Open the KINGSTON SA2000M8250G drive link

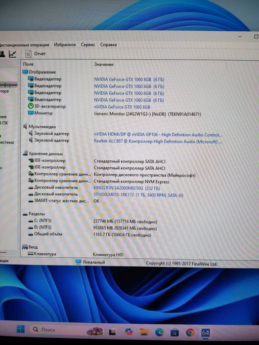pos(127,188)
